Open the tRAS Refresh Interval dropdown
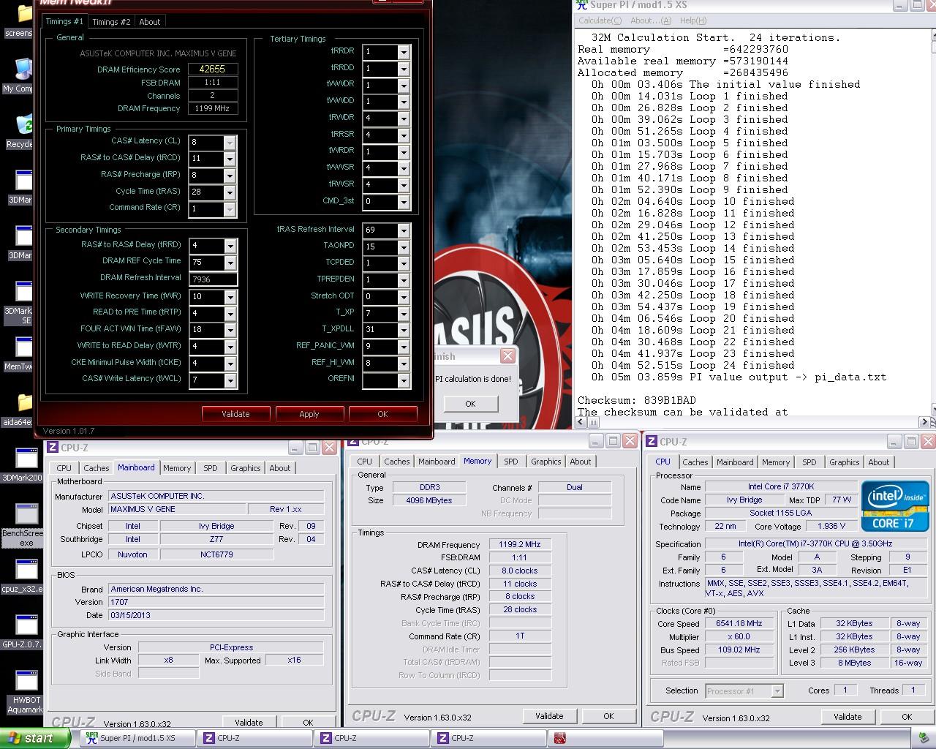936x749 pixels. (x=403, y=230)
